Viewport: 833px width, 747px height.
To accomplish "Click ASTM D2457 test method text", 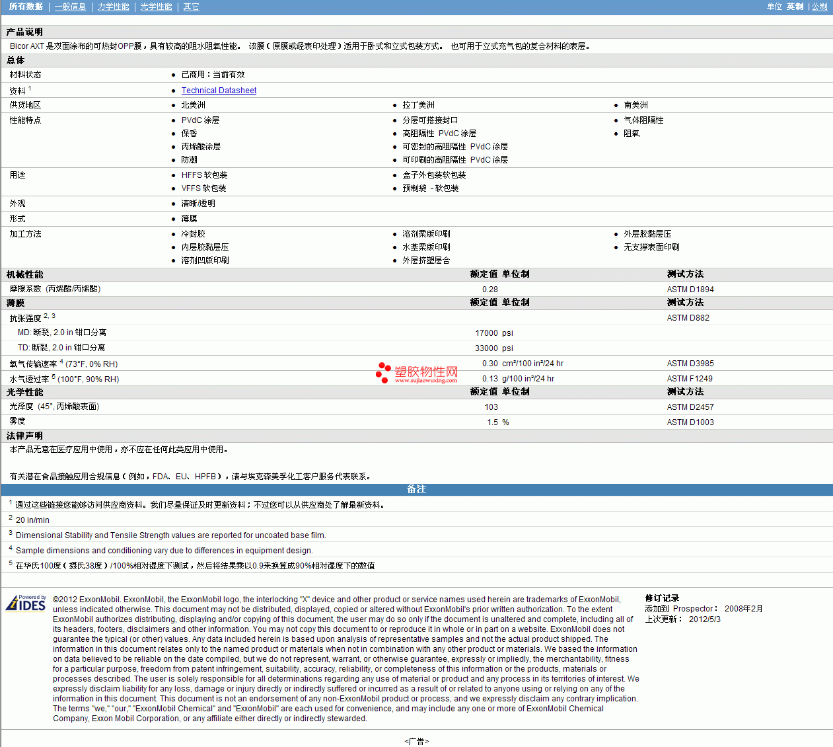I will pyautogui.click(x=690, y=407).
